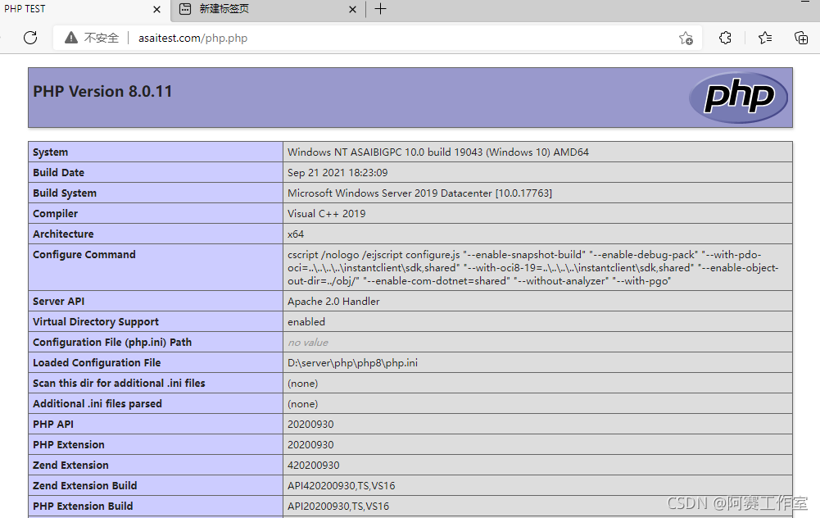820x518 pixels.
Task: Click the PHP logo image
Action: 736,98
